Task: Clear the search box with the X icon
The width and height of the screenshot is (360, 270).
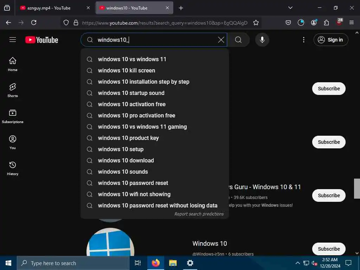Action: coord(221,40)
